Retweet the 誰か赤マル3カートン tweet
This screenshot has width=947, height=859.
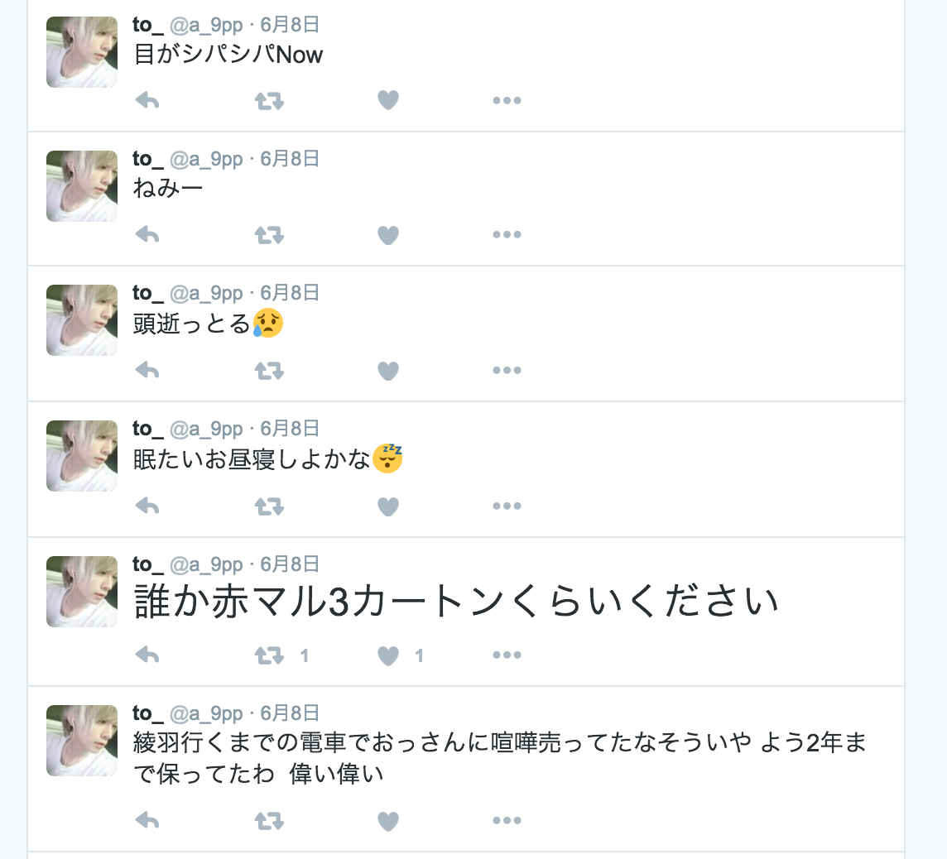pyautogui.click(x=269, y=655)
